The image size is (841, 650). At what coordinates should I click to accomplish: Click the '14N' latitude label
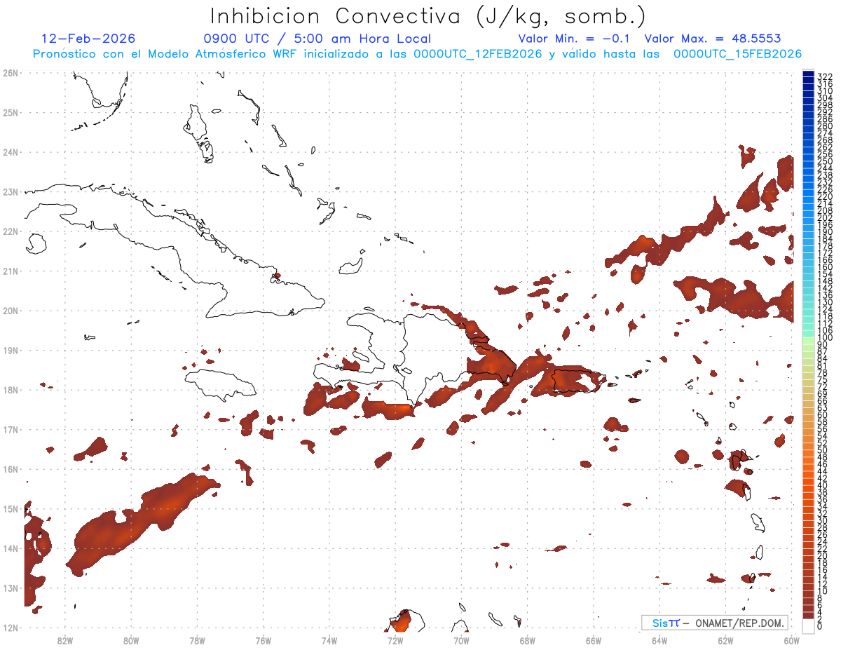tap(11, 548)
